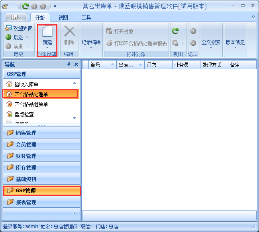This screenshot has height=232, width=259.
Task: Open the 库存管理 navigation group
Action: [x=41, y=168]
